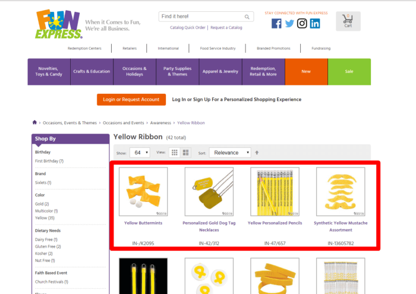Open the Twitter social icon
416x294 pixels.
coord(289,24)
